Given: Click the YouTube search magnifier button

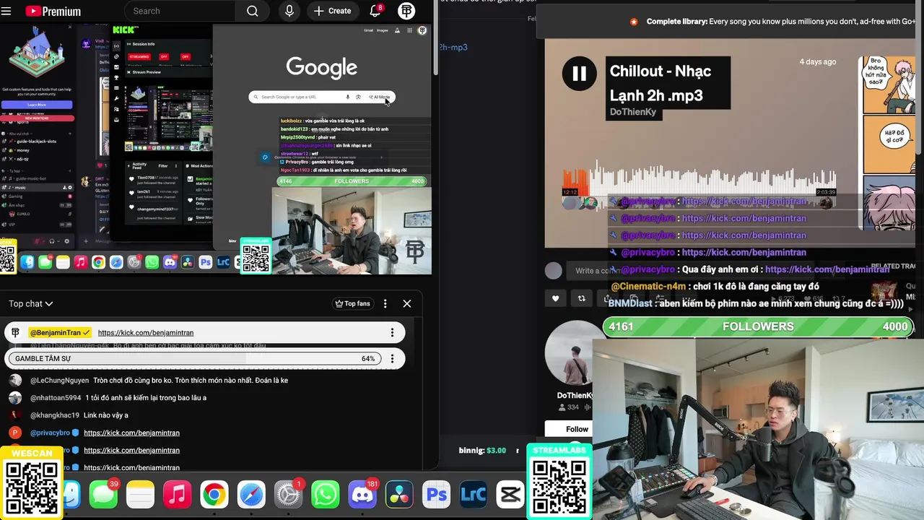Looking at the screenshot, I should [x=252, y=11].
